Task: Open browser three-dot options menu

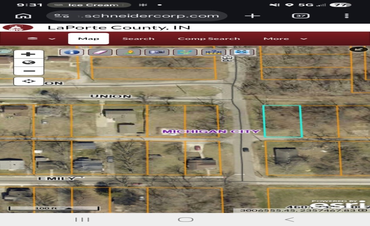Action: click(346, 16)
